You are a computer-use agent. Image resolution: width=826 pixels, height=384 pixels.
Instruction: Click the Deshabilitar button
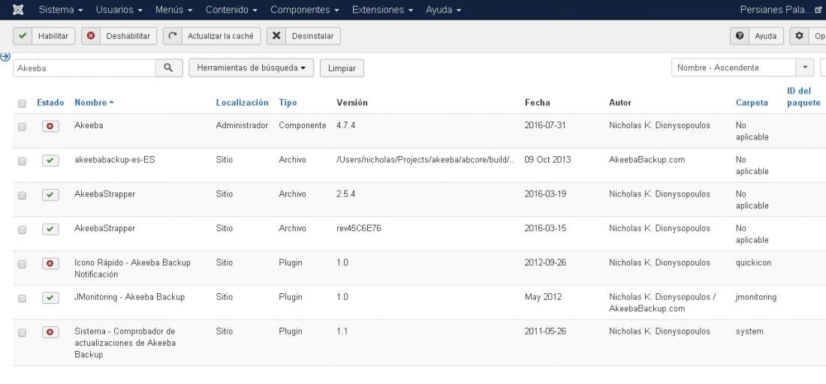coord(119,36)
